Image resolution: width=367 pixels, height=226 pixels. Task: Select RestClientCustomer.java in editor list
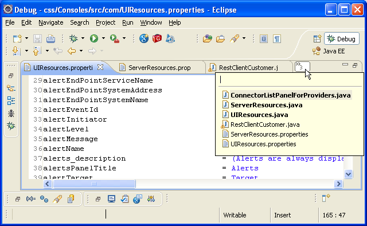[x=260, y=124]
